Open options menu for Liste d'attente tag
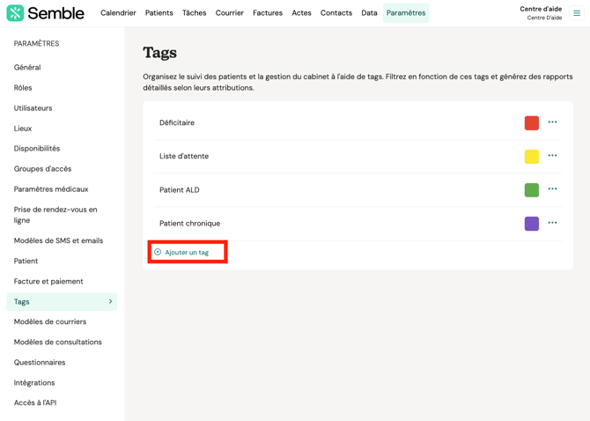Viewport: 590px width, 421px height. pos(552,156)
